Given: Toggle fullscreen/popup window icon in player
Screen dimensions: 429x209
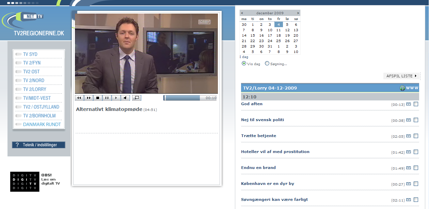Looking at the screenshot, I should tap(137, 98).
